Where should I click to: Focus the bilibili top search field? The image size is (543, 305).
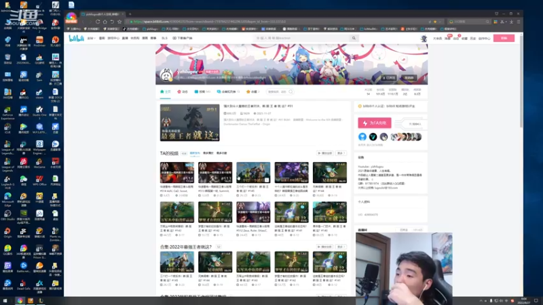[303, 38]
